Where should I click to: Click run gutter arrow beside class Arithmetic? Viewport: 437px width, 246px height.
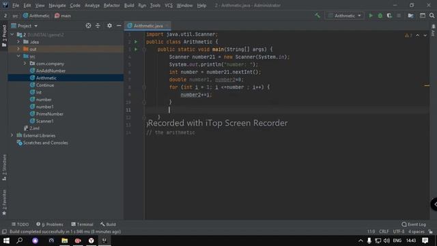click(136, 42)
